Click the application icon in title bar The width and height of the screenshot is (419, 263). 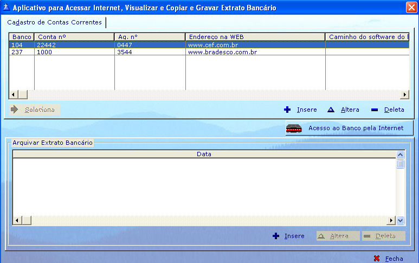pyautogui.click(x=6, y=8)
